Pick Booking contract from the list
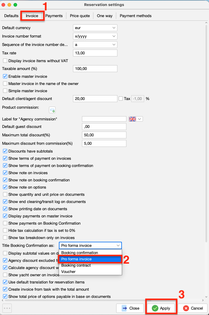 [90, 265]
